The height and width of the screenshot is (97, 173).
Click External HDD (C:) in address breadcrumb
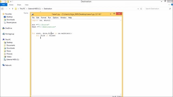click(35, 9)
